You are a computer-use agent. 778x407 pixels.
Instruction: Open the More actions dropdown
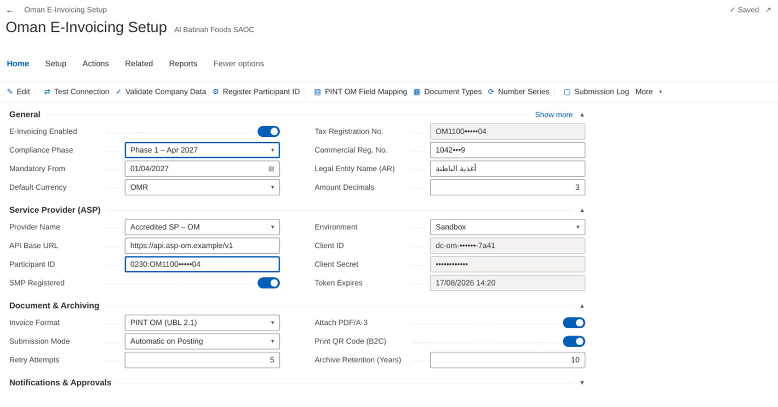[x=649, y=92]
